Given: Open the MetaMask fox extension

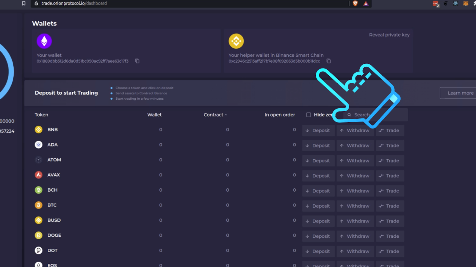Looking at the screenshot, I should click(466, 4).
